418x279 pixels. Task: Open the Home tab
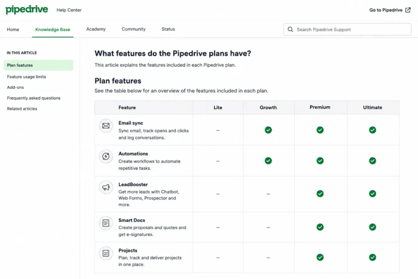click(13, 29)
